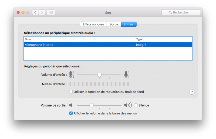Show all preferences grid icon
The image size is (216, 139).
[x=51, y=12]
